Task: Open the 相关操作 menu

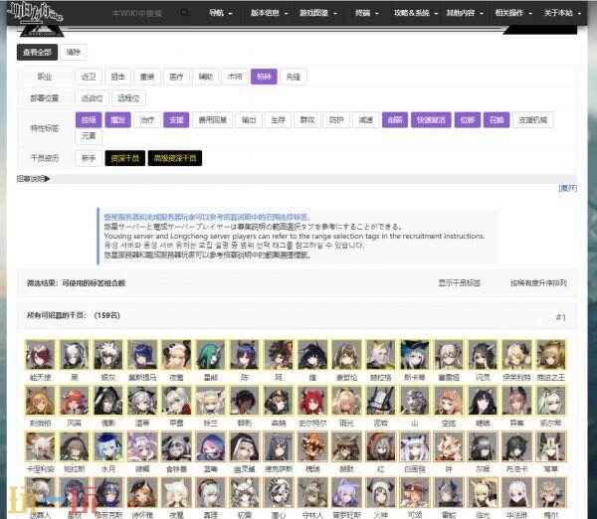Action: [x=513, y=13]
